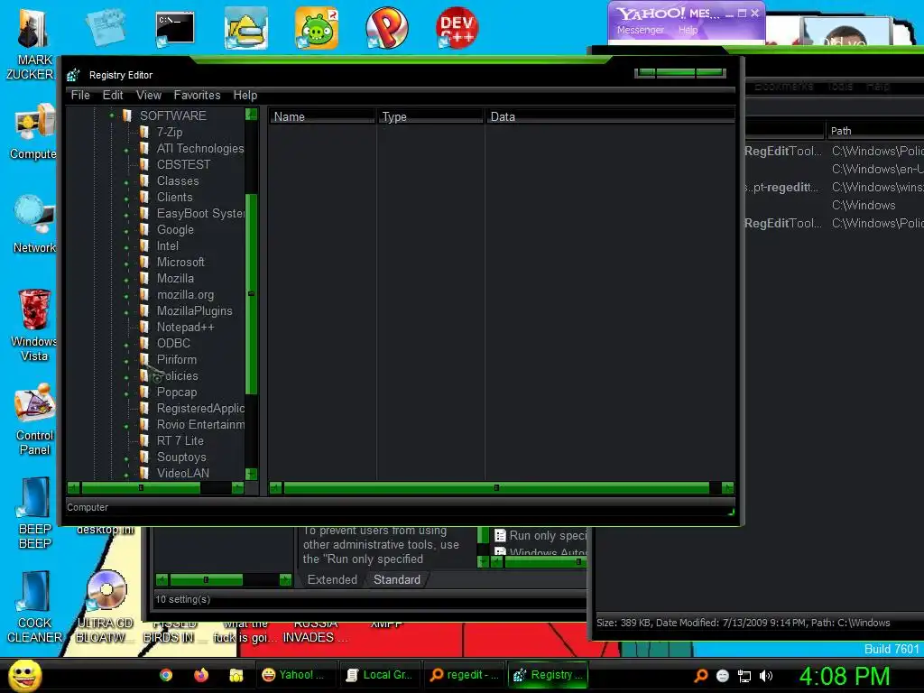Expand the Intel key
Screen dimensions: 924x693
click(x=126, y=248)
